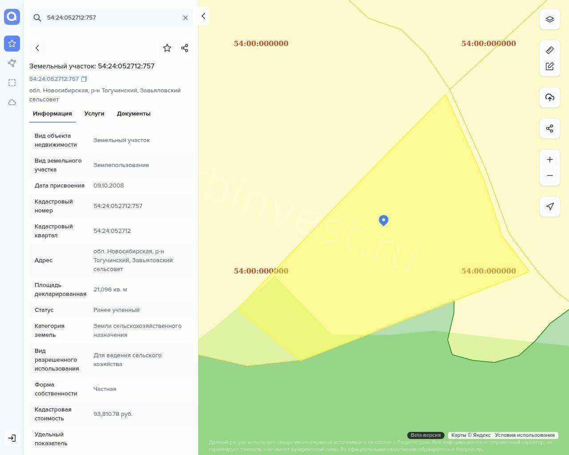Click the cloud upload button
The height and width of the screenshot is (455, 569).
click(x=549, y=97)
